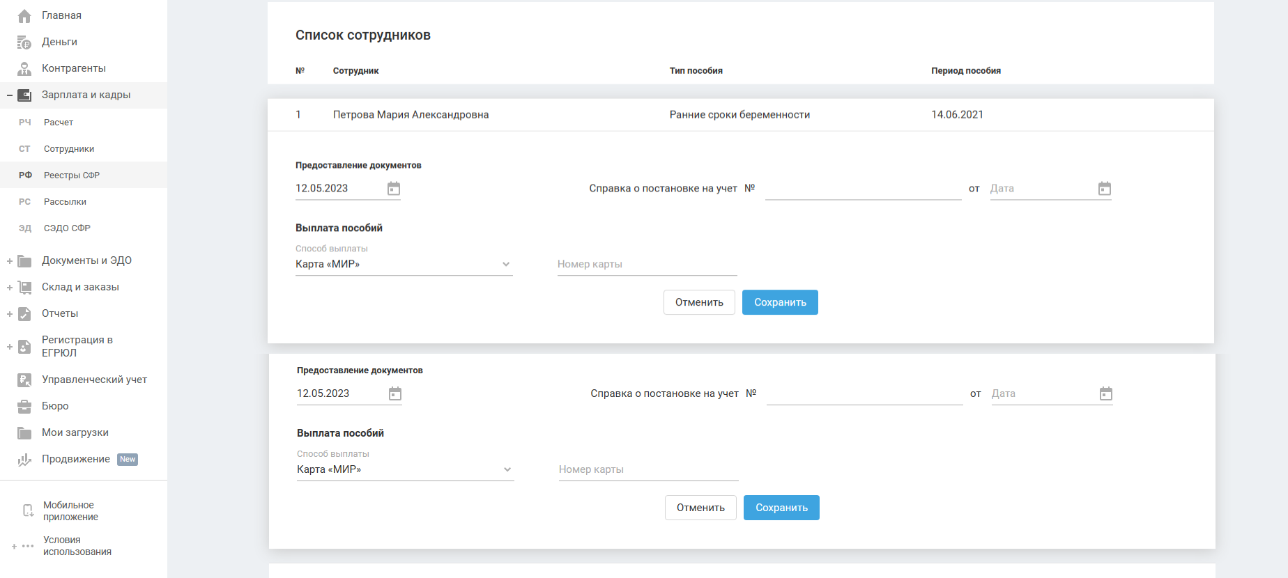Open calendar for 12.05.2023 in lower form
The height and width of the screenshot is (578, 1288).
395,394
